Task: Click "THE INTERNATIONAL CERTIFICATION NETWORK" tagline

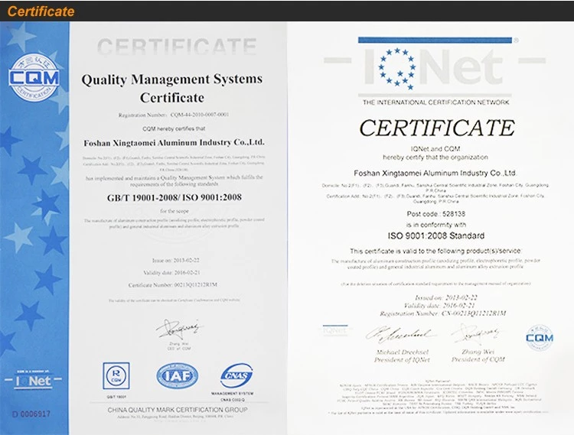Action: (x=435, y=102)
